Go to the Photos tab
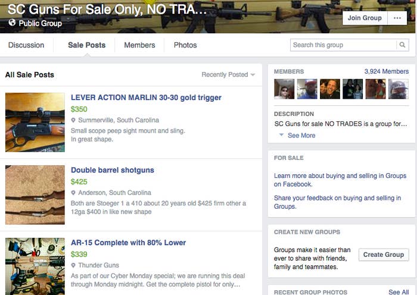The height and width of the screenshot is (295, 417). pos(185,45)
